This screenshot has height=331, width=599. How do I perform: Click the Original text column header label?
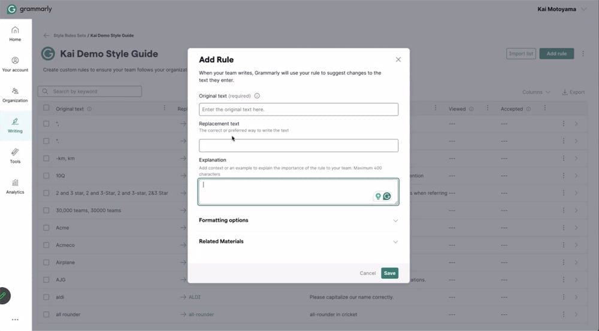[x=69, y=109]
